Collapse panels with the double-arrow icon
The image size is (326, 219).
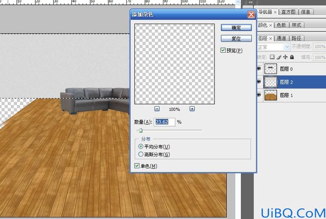251,2
